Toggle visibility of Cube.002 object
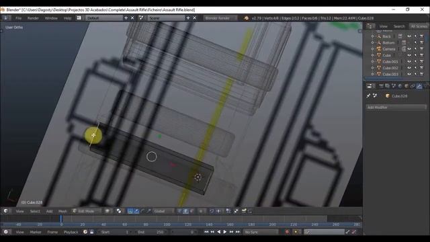This screenshot has width=430, height=242. (409, 68)
